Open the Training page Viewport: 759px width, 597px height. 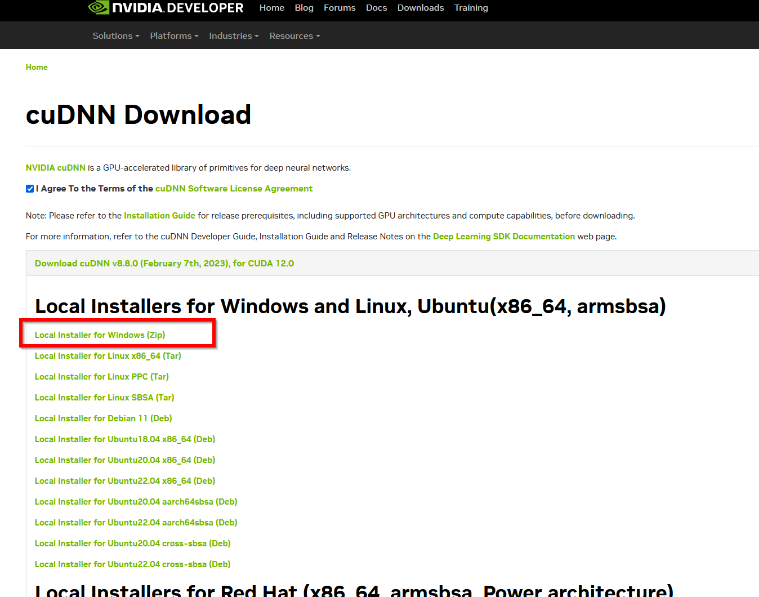471,8
